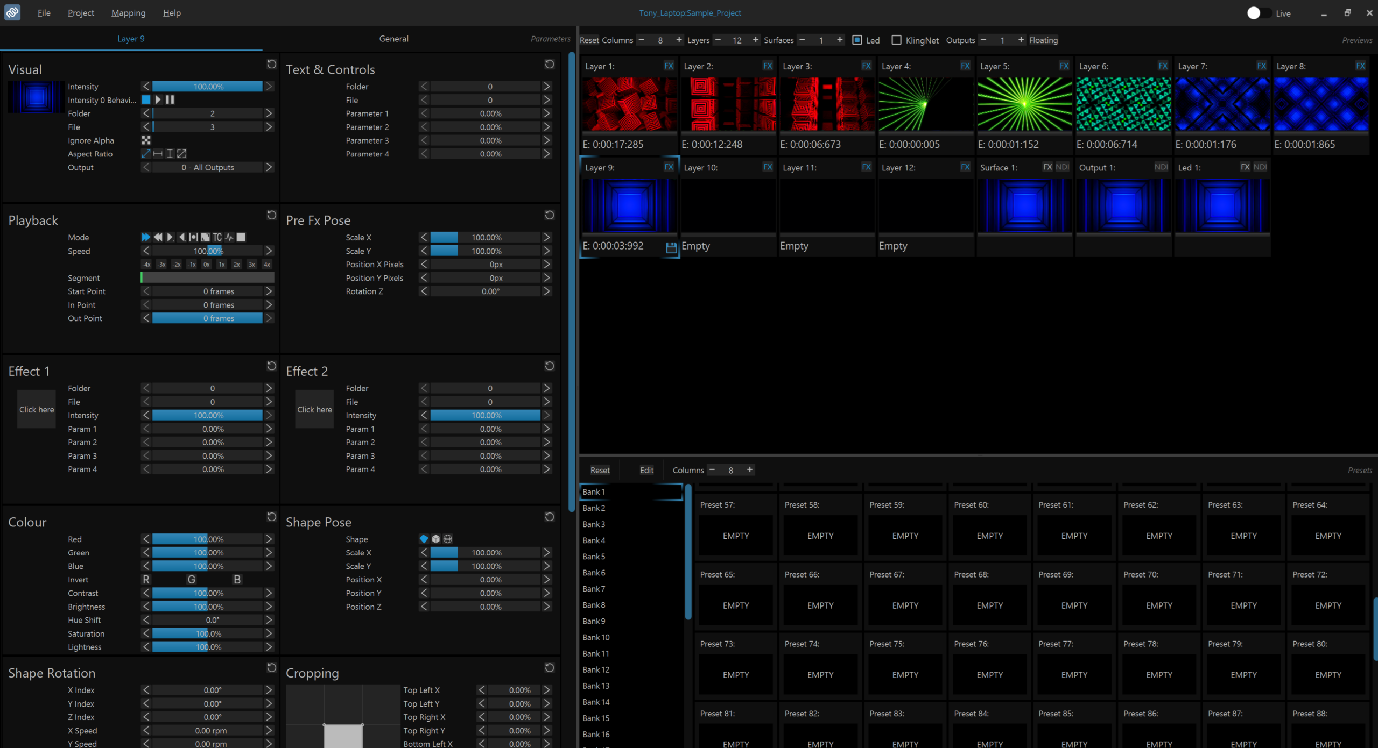Switch to the General tab
Image resolution: width=1378 pixels, height=748 pixels.
pos(393,39)
